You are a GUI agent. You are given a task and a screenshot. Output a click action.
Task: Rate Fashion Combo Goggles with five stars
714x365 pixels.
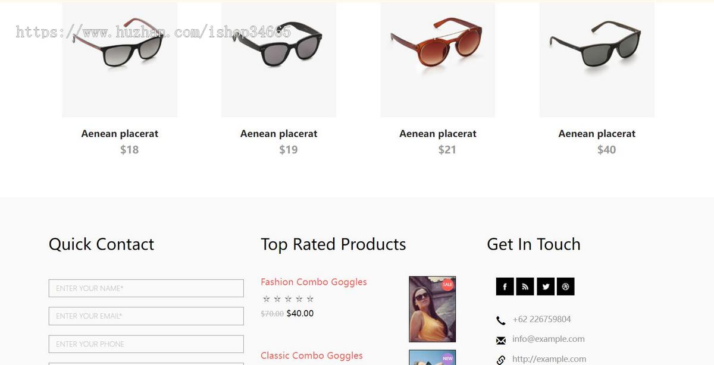point(310,299)
